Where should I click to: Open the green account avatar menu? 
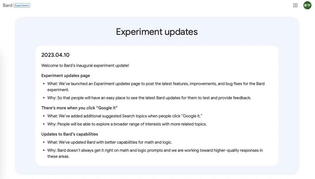pyautogui.click(x=307, y=5)
